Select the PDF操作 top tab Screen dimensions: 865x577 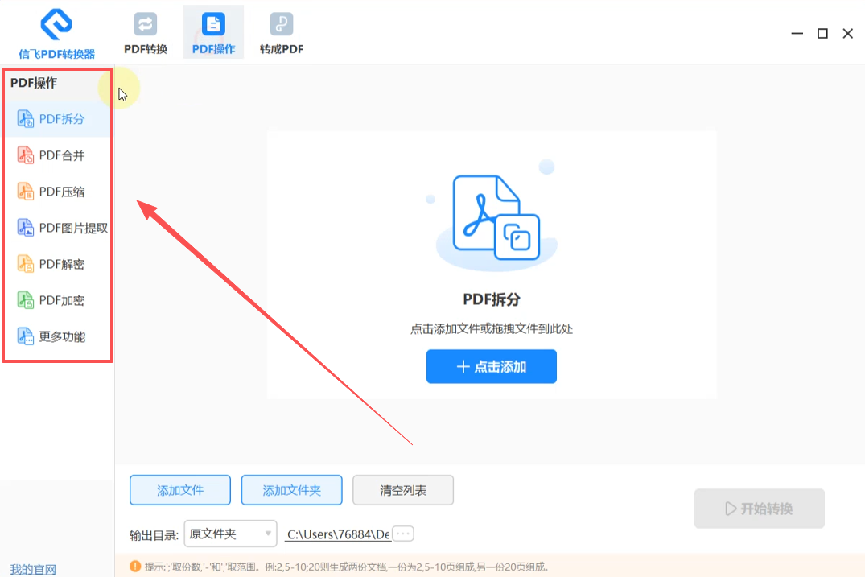click(213, 32)
